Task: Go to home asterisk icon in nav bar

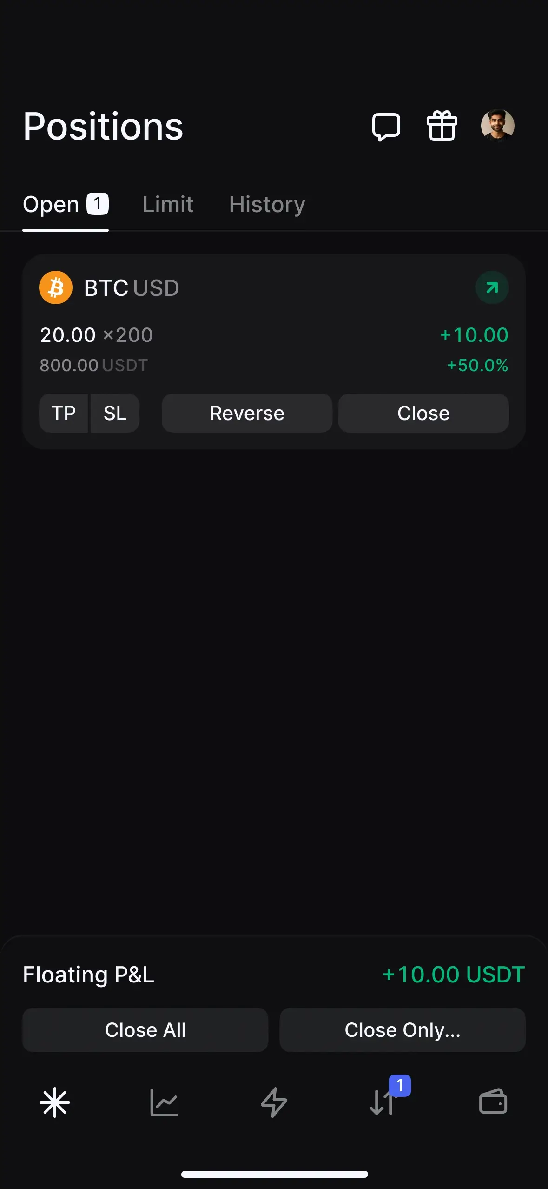Action: [x=55, y=1102]
